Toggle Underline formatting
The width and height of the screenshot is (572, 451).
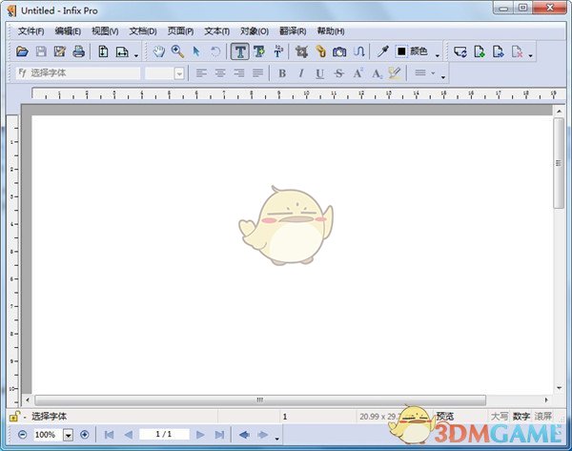pyautogui.click(x=320, y=73)
